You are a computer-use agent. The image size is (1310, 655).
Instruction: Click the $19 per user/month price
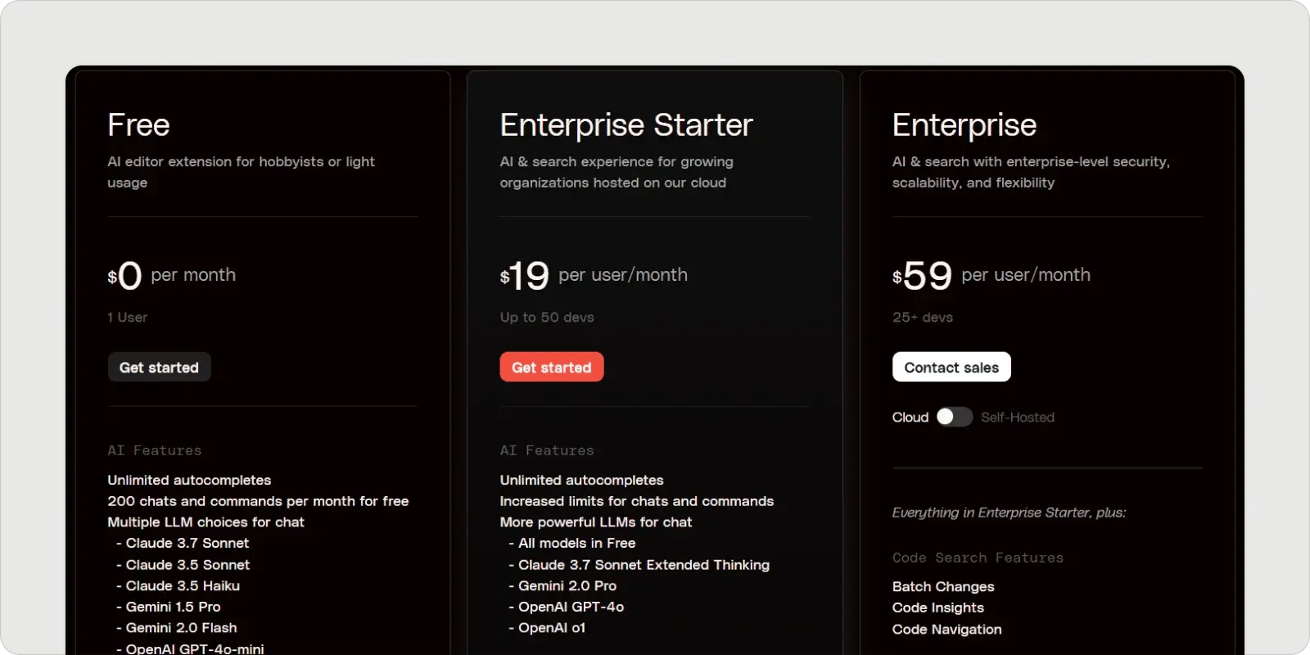(594, 275)
